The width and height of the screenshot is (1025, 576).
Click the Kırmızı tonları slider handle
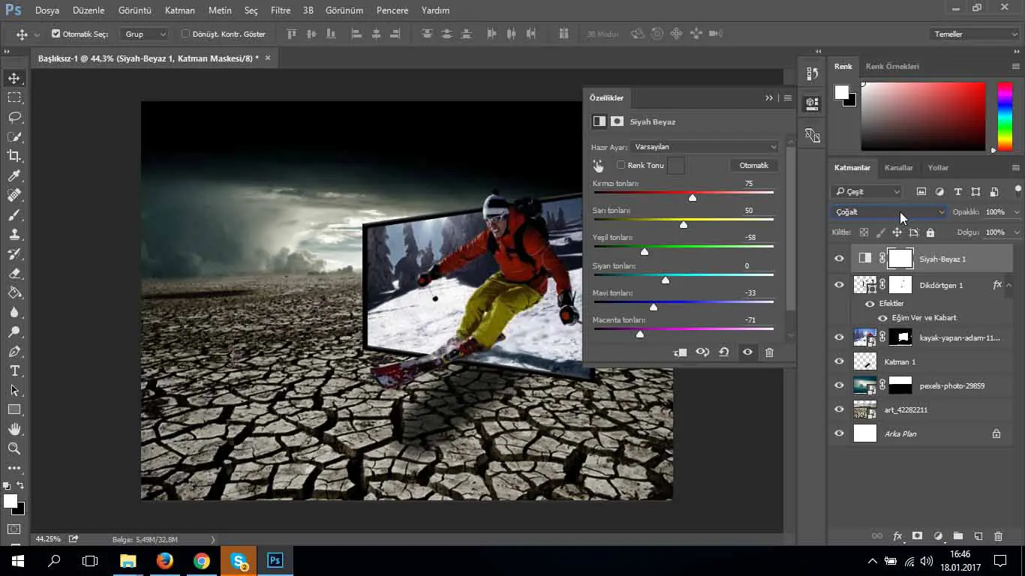pos(693,198)
